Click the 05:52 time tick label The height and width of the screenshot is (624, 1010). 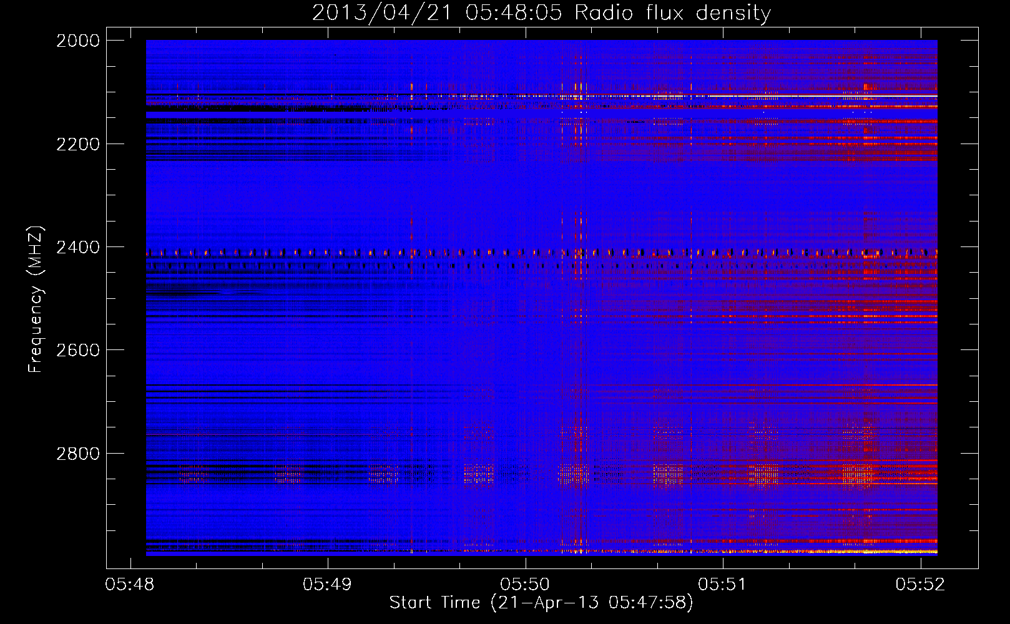click(920, 584)
